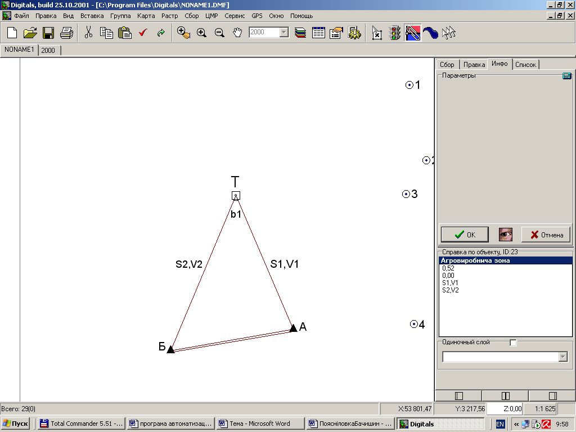
Task: Click the Z:0,00 field in status bar
Action: click(505, 408)
